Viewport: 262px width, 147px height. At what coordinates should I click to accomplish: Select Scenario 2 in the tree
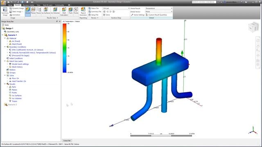(12, 105)
